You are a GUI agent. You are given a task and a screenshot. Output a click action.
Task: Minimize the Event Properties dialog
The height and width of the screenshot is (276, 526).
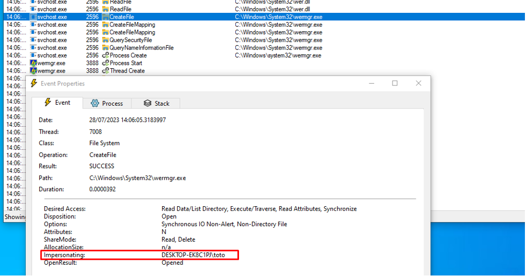371,83
